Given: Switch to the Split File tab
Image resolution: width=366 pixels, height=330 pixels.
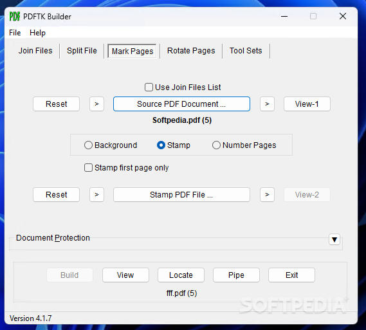Looking at the screenshot, I should coord(82,51).
